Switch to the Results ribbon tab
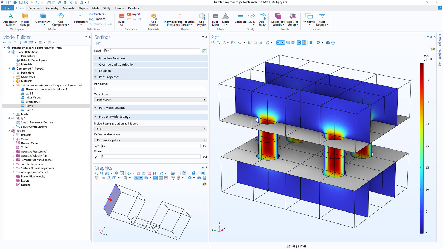The width and height of the screenshot is (443, 249). (x=119, y=8)
